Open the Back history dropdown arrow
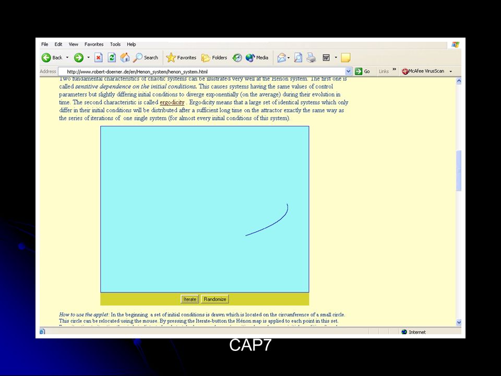Screen dimensions: 501x376 67,57
